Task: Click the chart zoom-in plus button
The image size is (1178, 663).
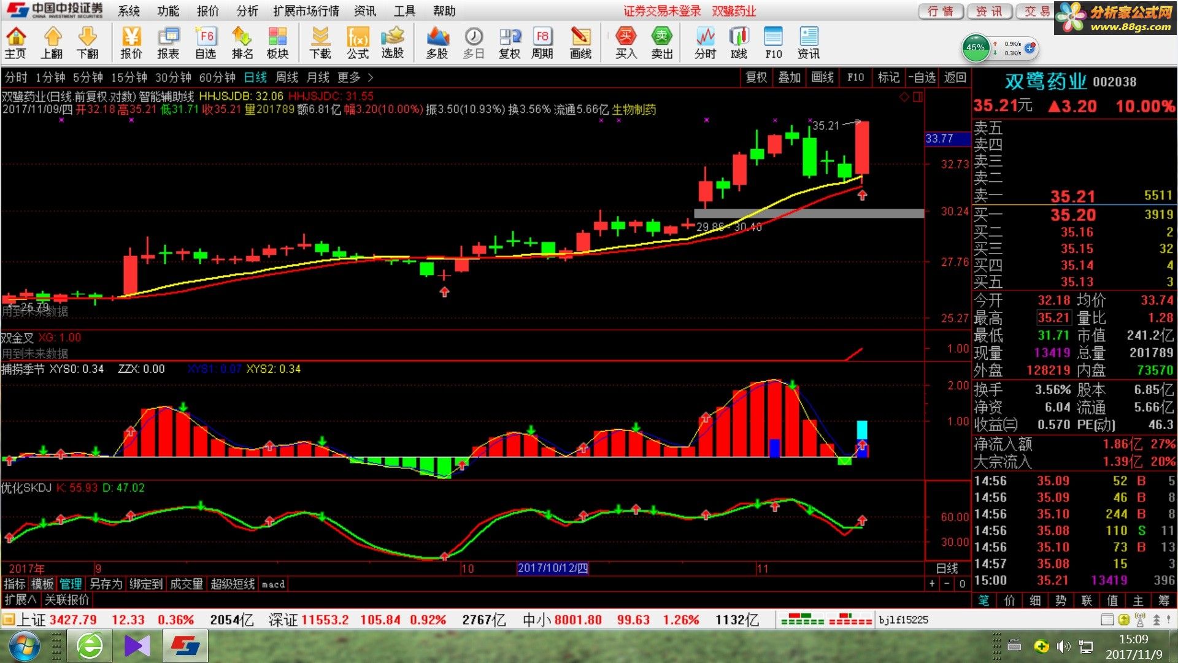Action: pyautogui.click(x=932, y=583)
